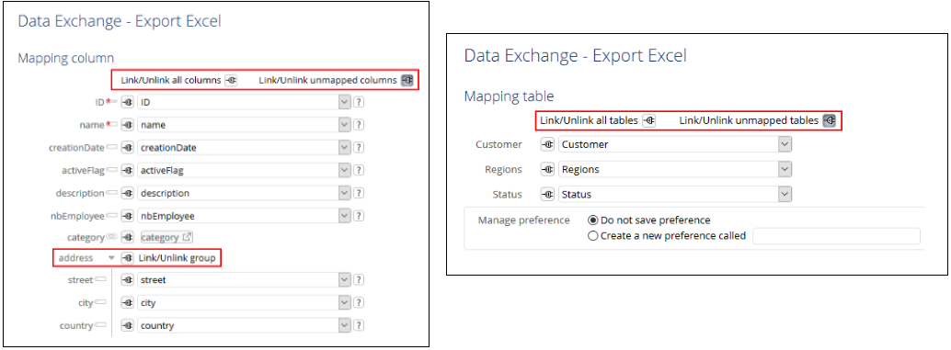This screenshot has height=350, width=951.
Task: Click the address Link/Unlink group icon
Action: (x=127, y=258)
